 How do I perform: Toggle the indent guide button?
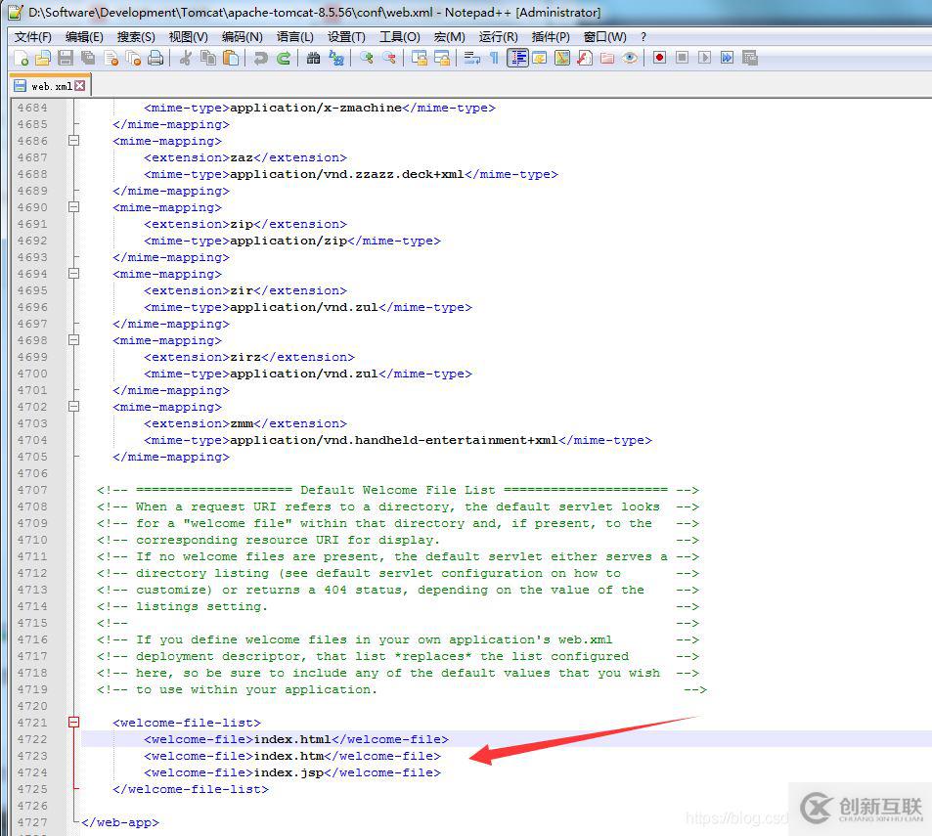pyautogui.click(x=517, y=59)
